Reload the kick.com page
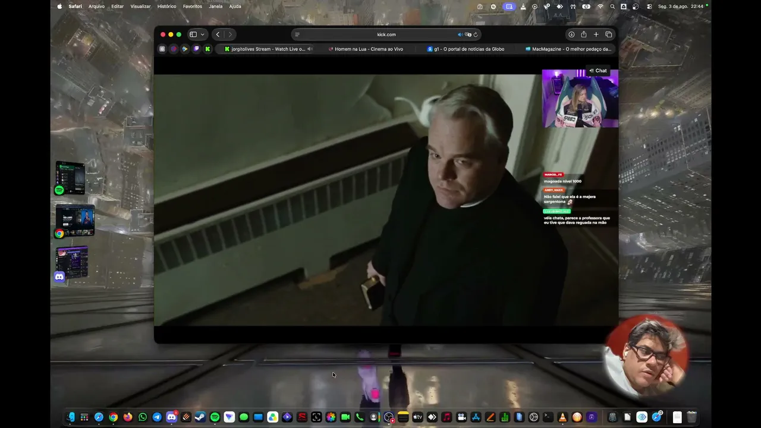 [x=476, y=34]
